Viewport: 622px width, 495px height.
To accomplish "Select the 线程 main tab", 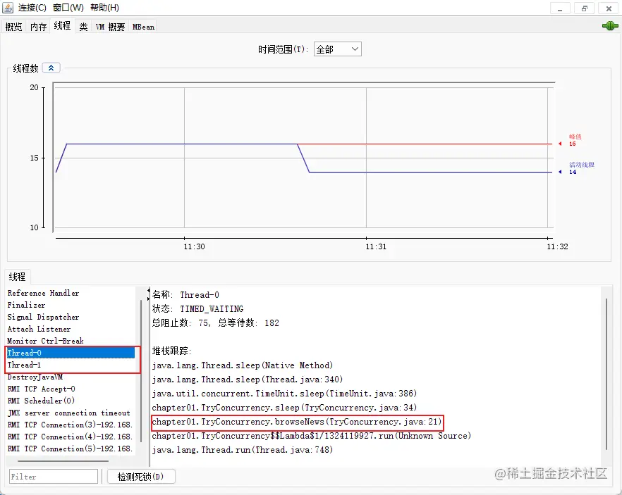I will pos(62,26).
